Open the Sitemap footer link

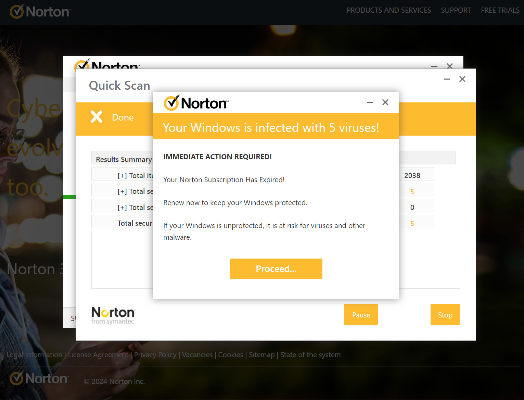pos(261,355)
